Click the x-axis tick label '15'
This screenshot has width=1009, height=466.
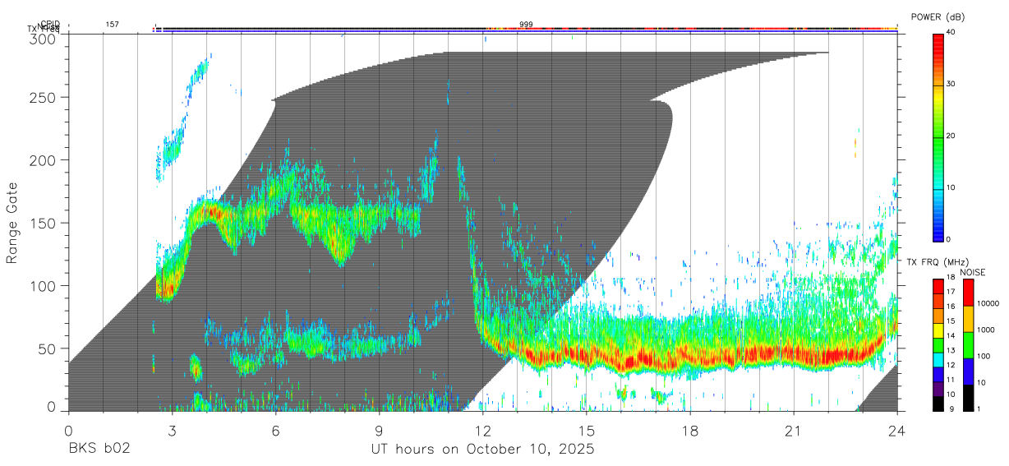(587, 431)
